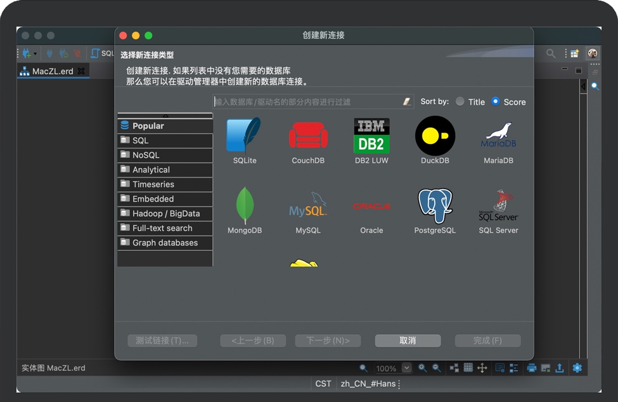Select the Timeseries category
The height and width of the screenshot is (402, 618).
click(165, 184)
